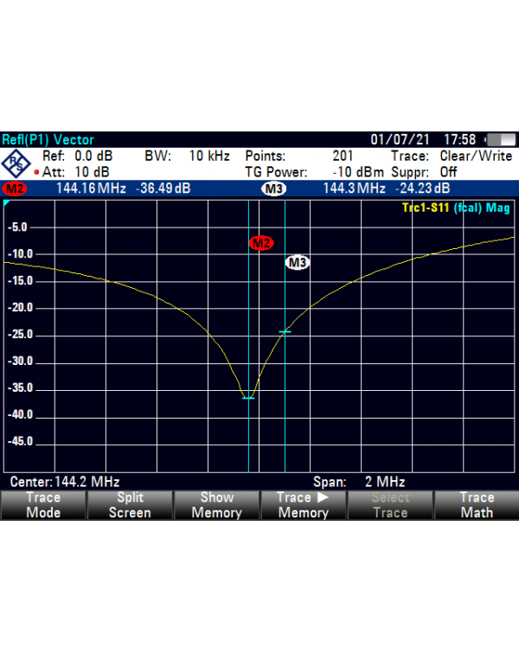
Task: Click the greyed Select Trace softkey
Action: (x=390, y=505)
